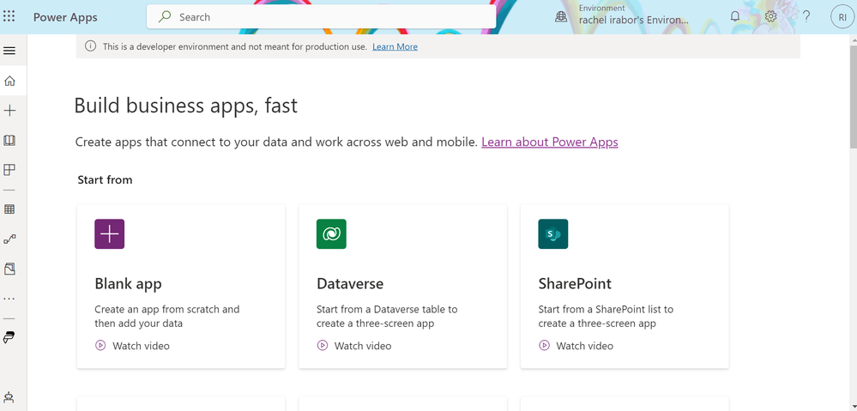Screen dimensions: 857x411
Task: Open the Solutions icon in sidebar
Action: (9, 269)
